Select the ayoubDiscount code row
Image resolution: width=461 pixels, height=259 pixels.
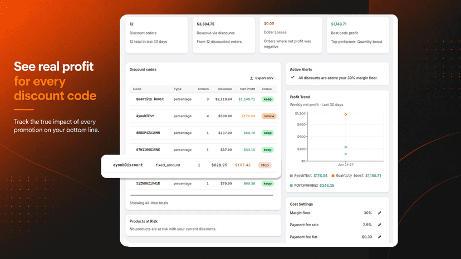click(x=191, y=165)
